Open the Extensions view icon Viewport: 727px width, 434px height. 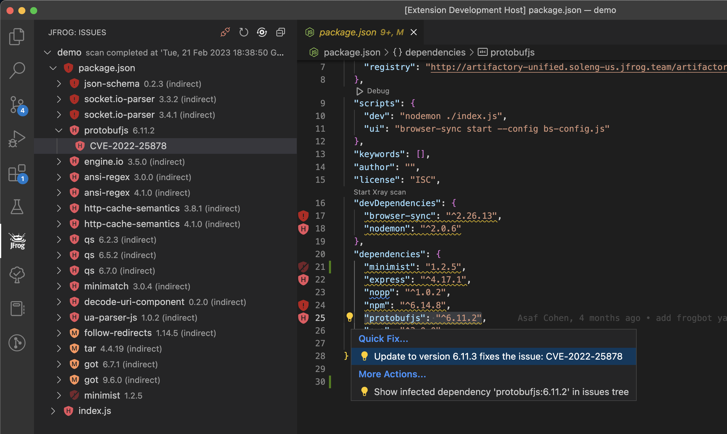coord(17,173)
